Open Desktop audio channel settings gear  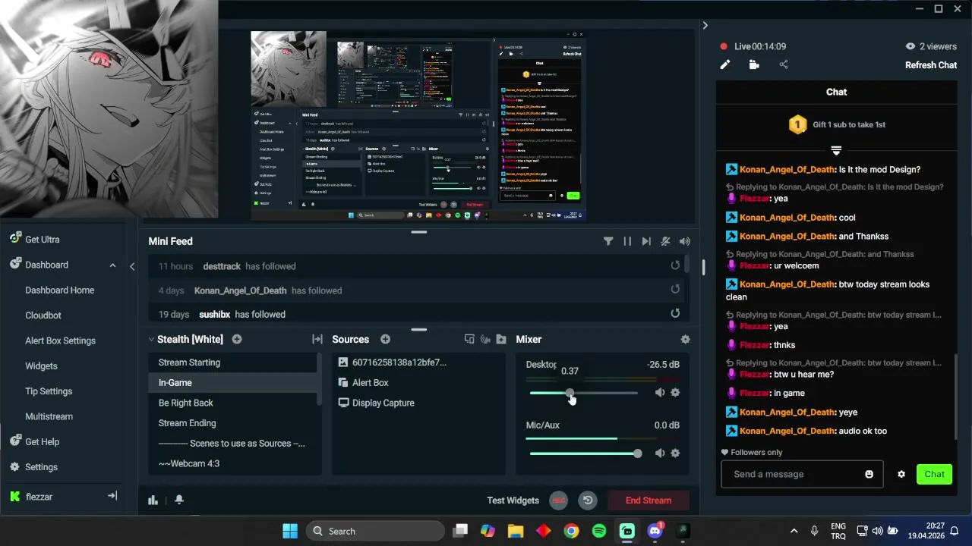(675, 392)
